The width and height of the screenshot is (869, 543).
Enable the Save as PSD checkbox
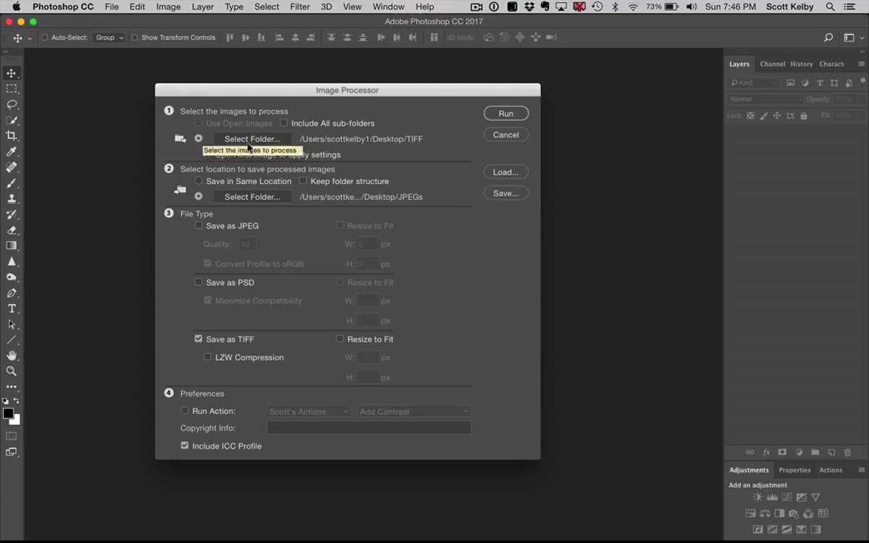[x=198, y=282]
